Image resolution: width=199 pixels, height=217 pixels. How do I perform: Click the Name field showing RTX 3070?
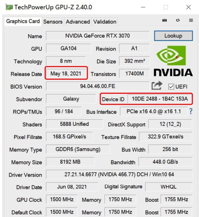(x=97, y=36)
